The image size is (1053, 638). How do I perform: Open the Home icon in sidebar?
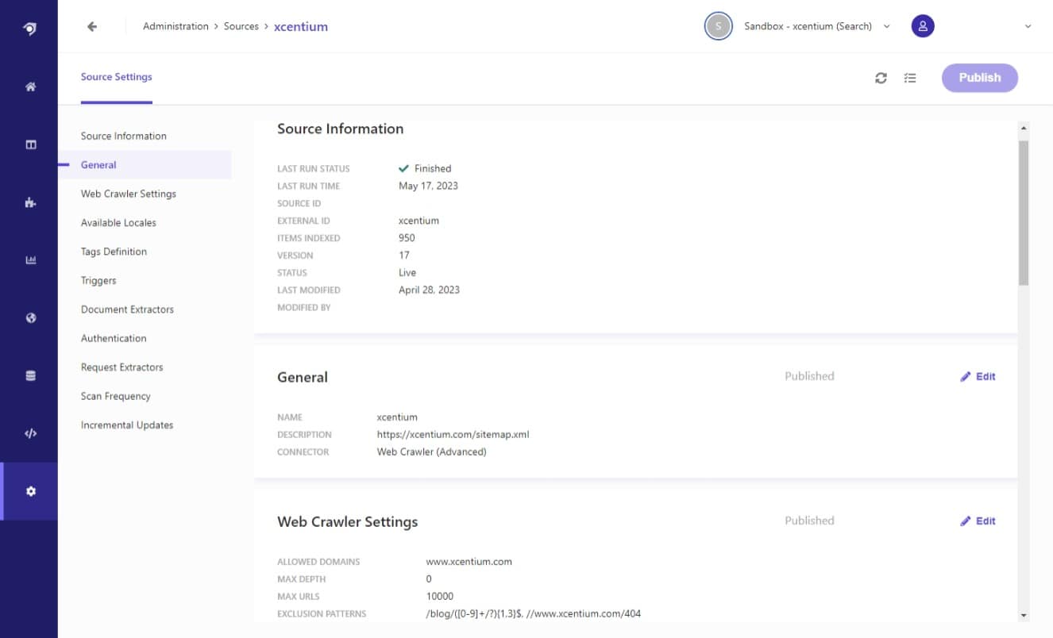click(30, 86)
